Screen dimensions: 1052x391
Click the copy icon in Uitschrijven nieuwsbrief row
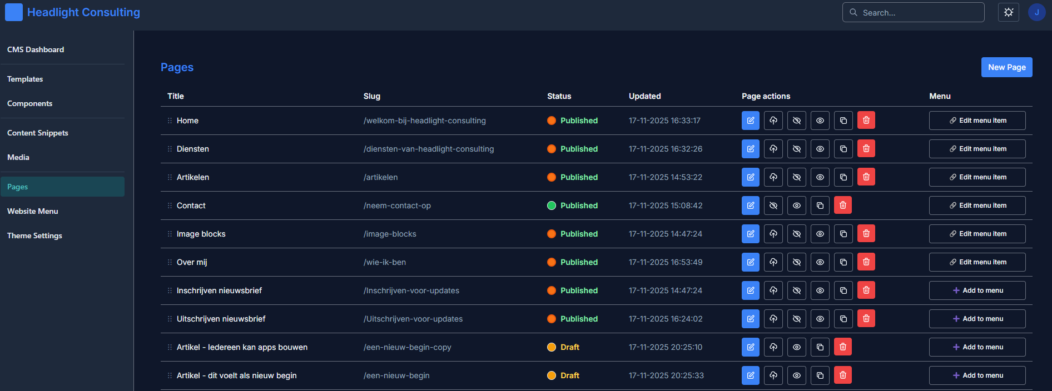click(x=843, y=319)
